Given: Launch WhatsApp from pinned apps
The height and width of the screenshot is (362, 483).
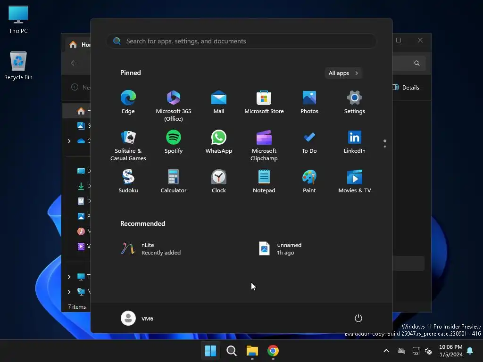Looking at the screenshot, I should 219,142.
